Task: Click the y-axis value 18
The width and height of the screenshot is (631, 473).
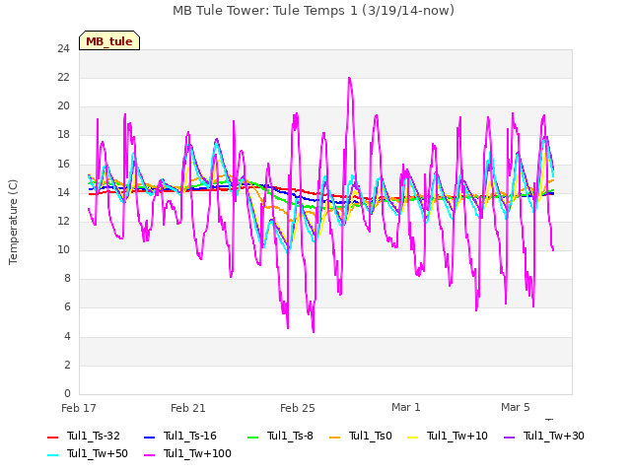Action: point(63,135)
